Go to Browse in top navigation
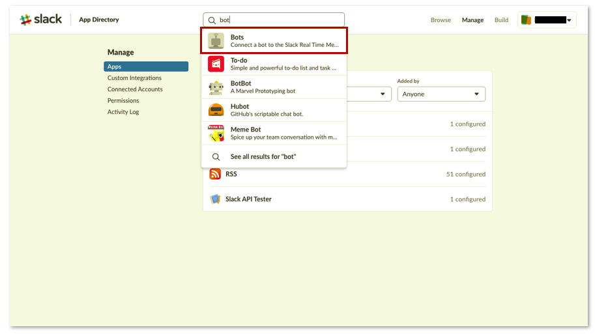595x334 pixels. [441, 20]
